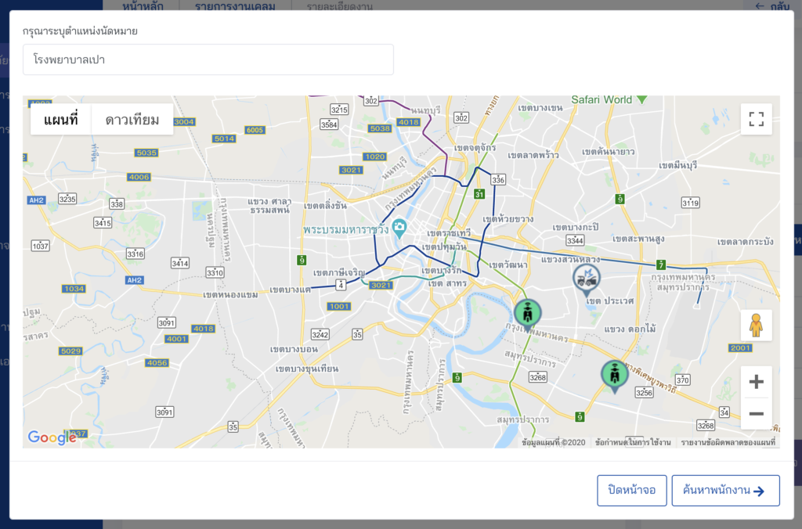Image resolution: width=802 pixels, height=529 pixels.
Task: Open the Google logo link on map
Action: (x=52, y=437)
